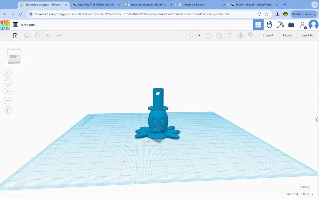319x199 pixels.
Task: Go forward in browser history
Action: coord(13,14)
